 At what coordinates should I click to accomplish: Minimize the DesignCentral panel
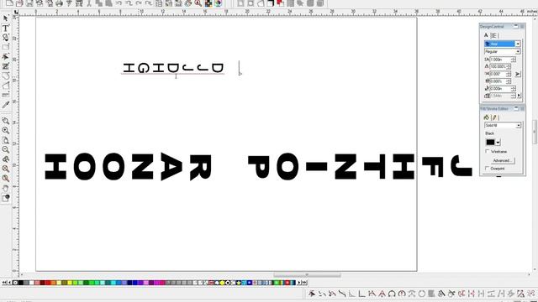(515, 26)
